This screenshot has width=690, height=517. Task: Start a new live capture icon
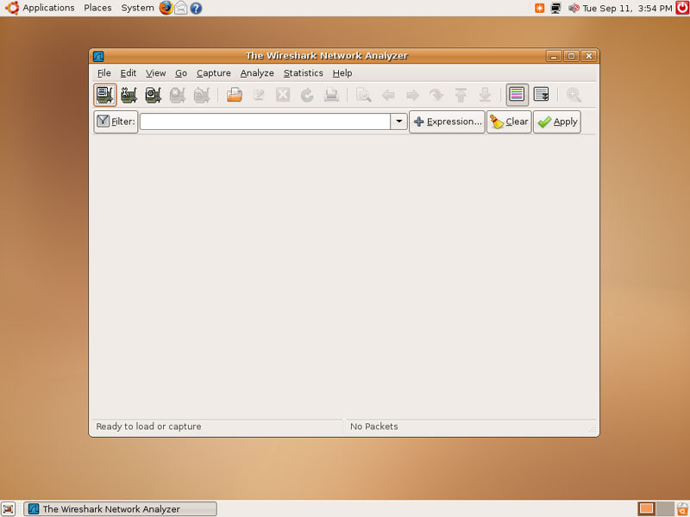[x=154, y=95]
